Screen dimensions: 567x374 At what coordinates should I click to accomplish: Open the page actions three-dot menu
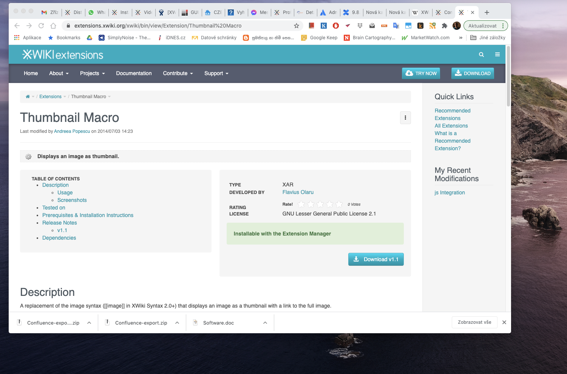pos(405,118)
